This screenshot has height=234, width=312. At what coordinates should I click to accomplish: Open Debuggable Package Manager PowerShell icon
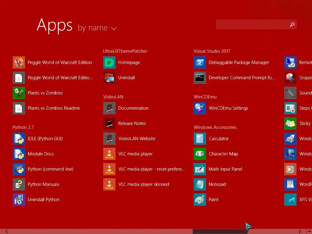pyautogui.click(x=200, y=62)
